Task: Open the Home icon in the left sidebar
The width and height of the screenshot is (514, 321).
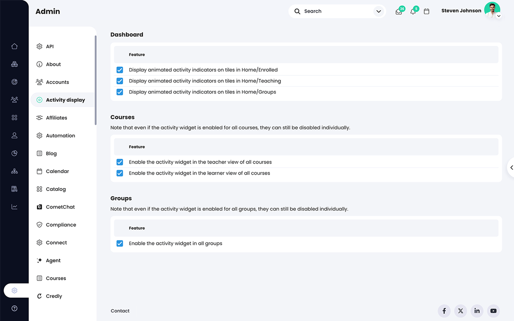Action: tap(14, 46)
